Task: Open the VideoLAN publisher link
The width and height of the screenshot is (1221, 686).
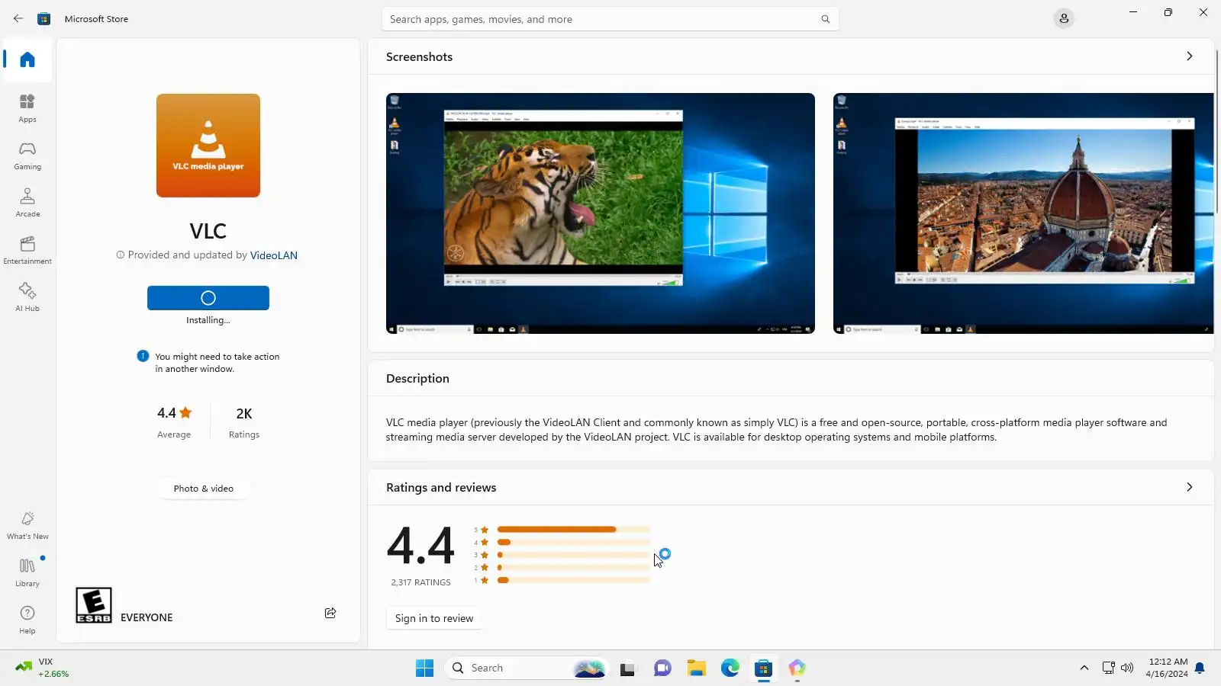Action: [x=274, y=255]
